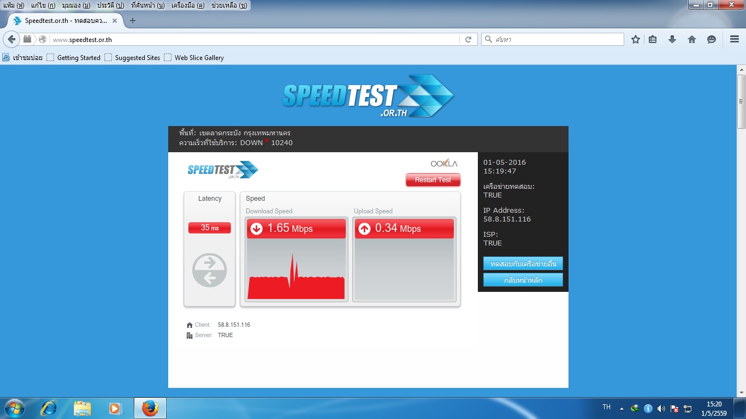Click the network connection tray icon
This screenshot has height=419, width=746.
[x=688, y=408]
